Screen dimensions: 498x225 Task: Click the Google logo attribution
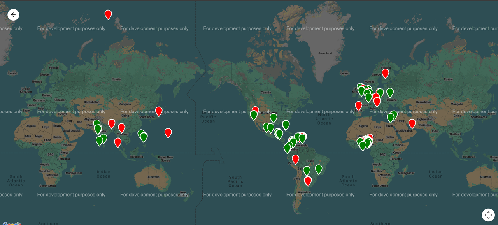[12, 223]
